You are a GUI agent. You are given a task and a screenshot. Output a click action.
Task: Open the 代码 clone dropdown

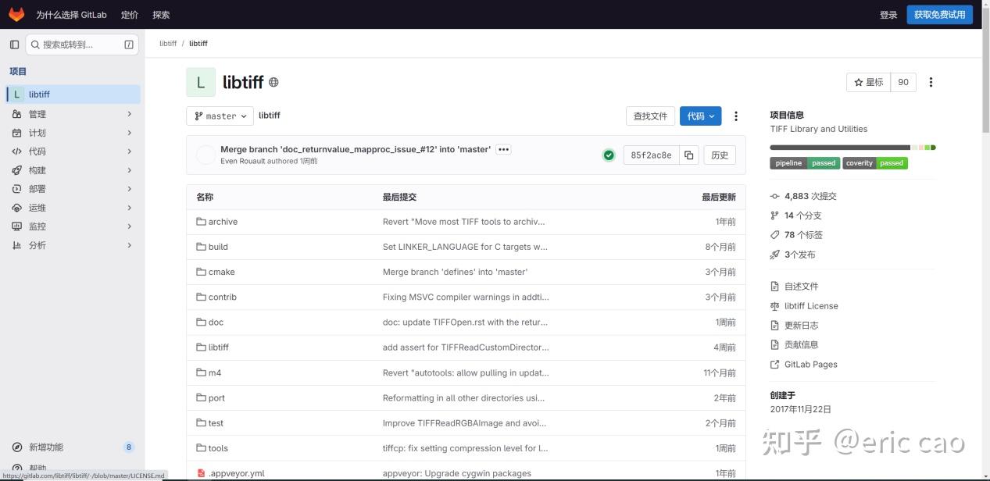click(x=700, y=116)
